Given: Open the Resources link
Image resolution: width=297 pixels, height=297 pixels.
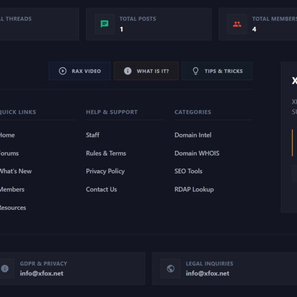Looking at the screenshot, I should [13, 208].
